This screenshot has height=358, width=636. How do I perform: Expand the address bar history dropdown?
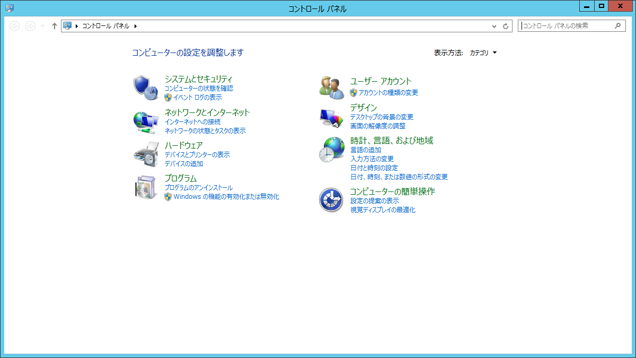pos(494,25)
